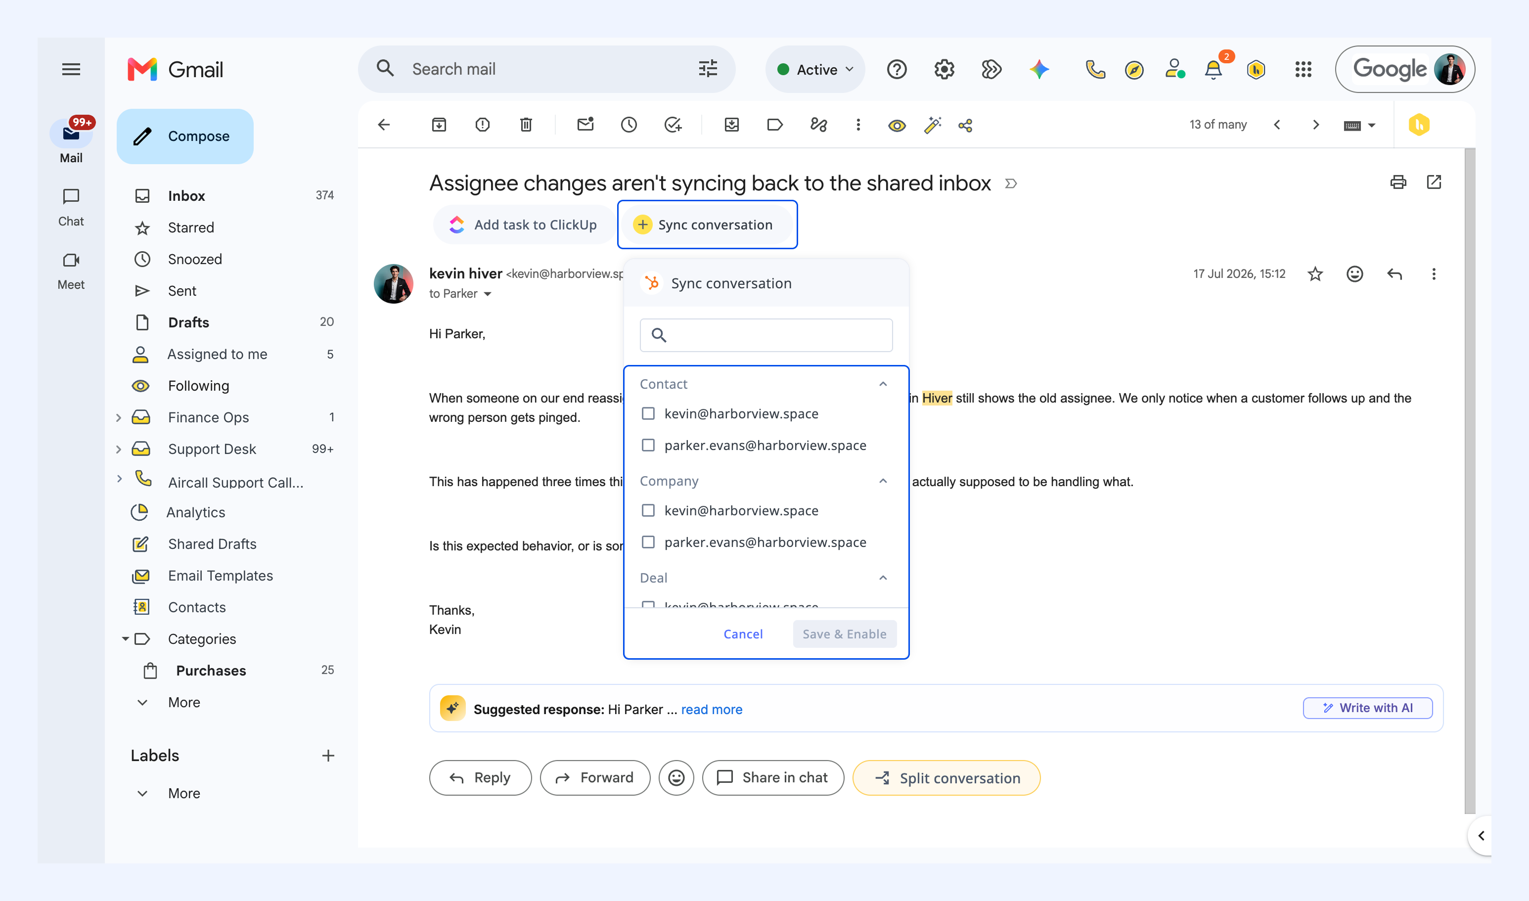Open the main menu hamburger icon
1529x901 pixels.
(x=71, y=69)
